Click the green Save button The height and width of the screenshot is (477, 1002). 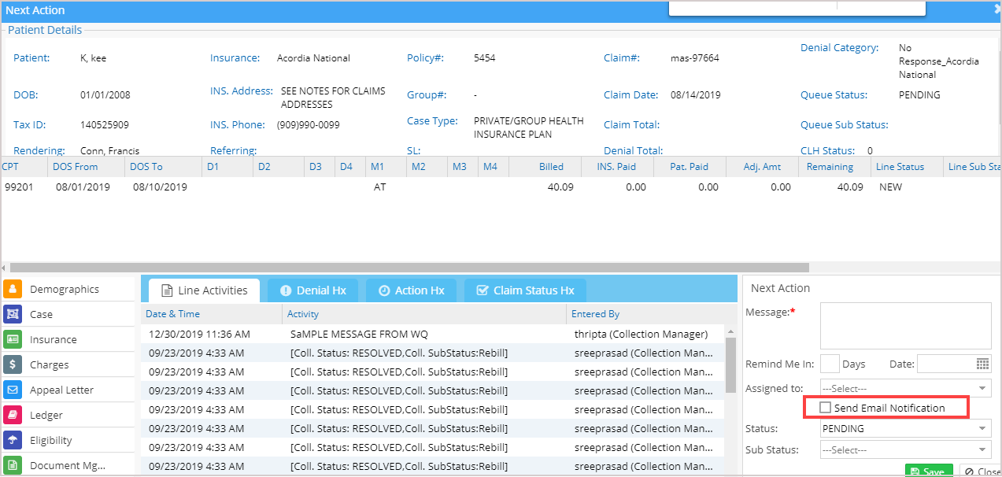tap(929, 471)
